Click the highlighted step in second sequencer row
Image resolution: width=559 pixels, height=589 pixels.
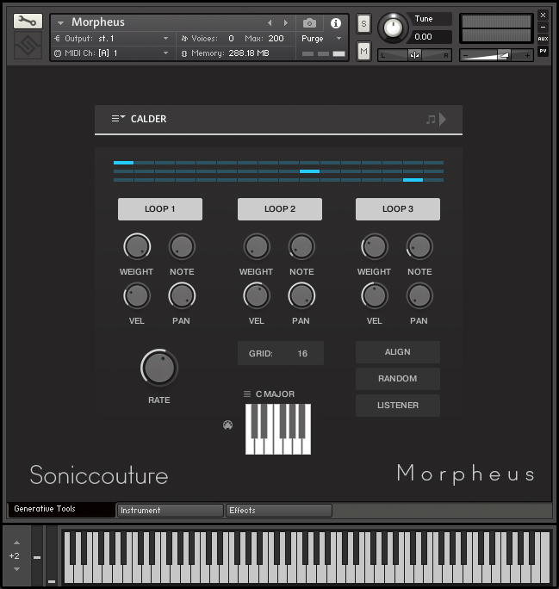[x=309, y=171]
